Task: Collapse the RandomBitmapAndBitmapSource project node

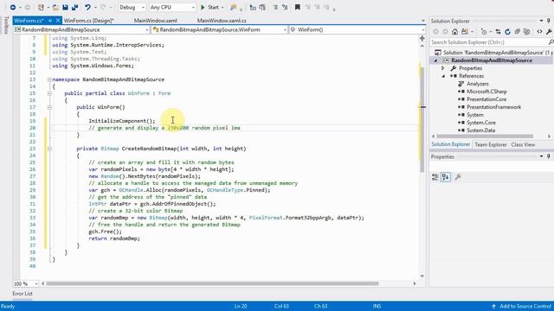Action: click(435, 60)
